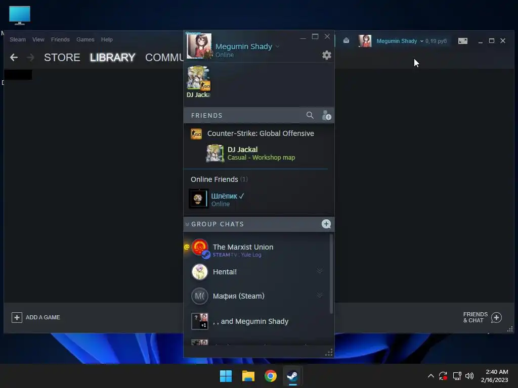Click the GROUP CHATS header label
This screenshot has height=388, width=518.
point(218,224)
